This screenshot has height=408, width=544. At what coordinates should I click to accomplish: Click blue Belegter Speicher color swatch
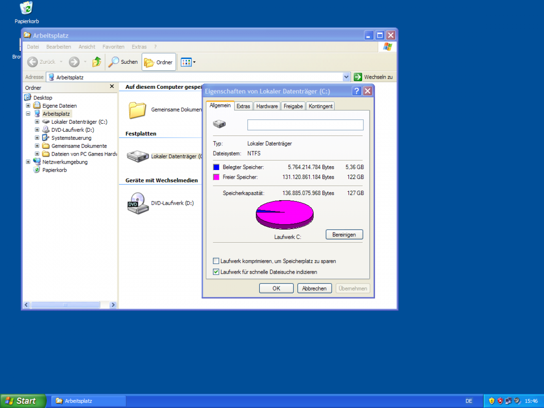click(216, 167)
